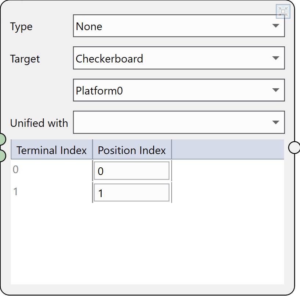
Task: Click the collapse node icon in top-right corner
Action: pyautogui.click(x=283, y=12)
